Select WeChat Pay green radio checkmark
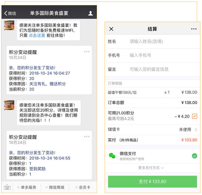The width and height of the screenshot is (202, 195). pyautogui.click(x=195, y=156)
